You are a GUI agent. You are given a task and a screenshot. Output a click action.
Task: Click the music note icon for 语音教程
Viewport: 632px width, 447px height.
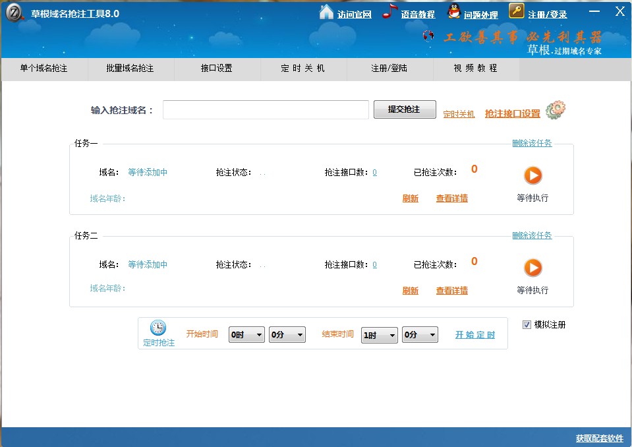[x=390, y=12]
